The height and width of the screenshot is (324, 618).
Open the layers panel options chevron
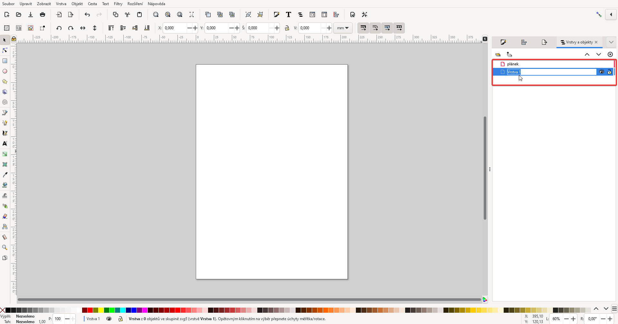tap(611, 42)
